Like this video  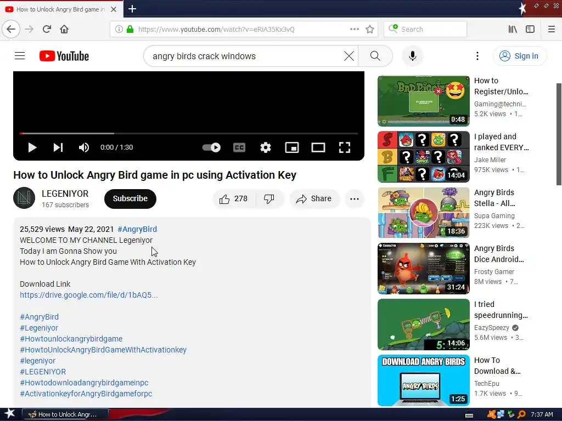pyautogui.click(x=233, y=198)
